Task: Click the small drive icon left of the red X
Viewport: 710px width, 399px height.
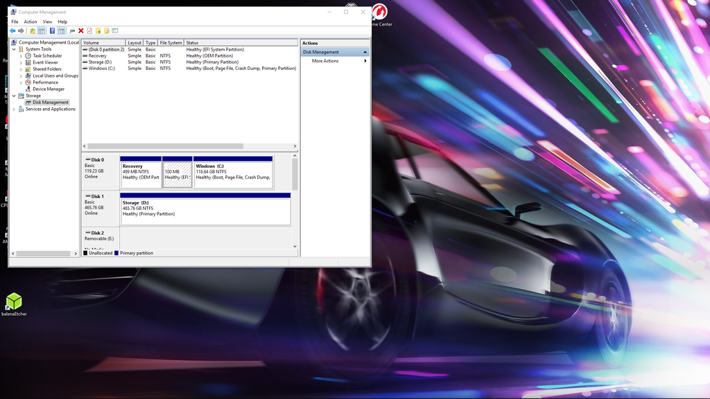Action: 72,30
